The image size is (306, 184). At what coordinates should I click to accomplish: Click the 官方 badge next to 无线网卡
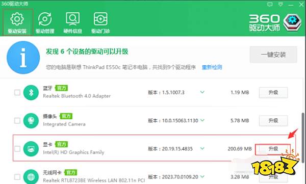[x=71, y=172]
